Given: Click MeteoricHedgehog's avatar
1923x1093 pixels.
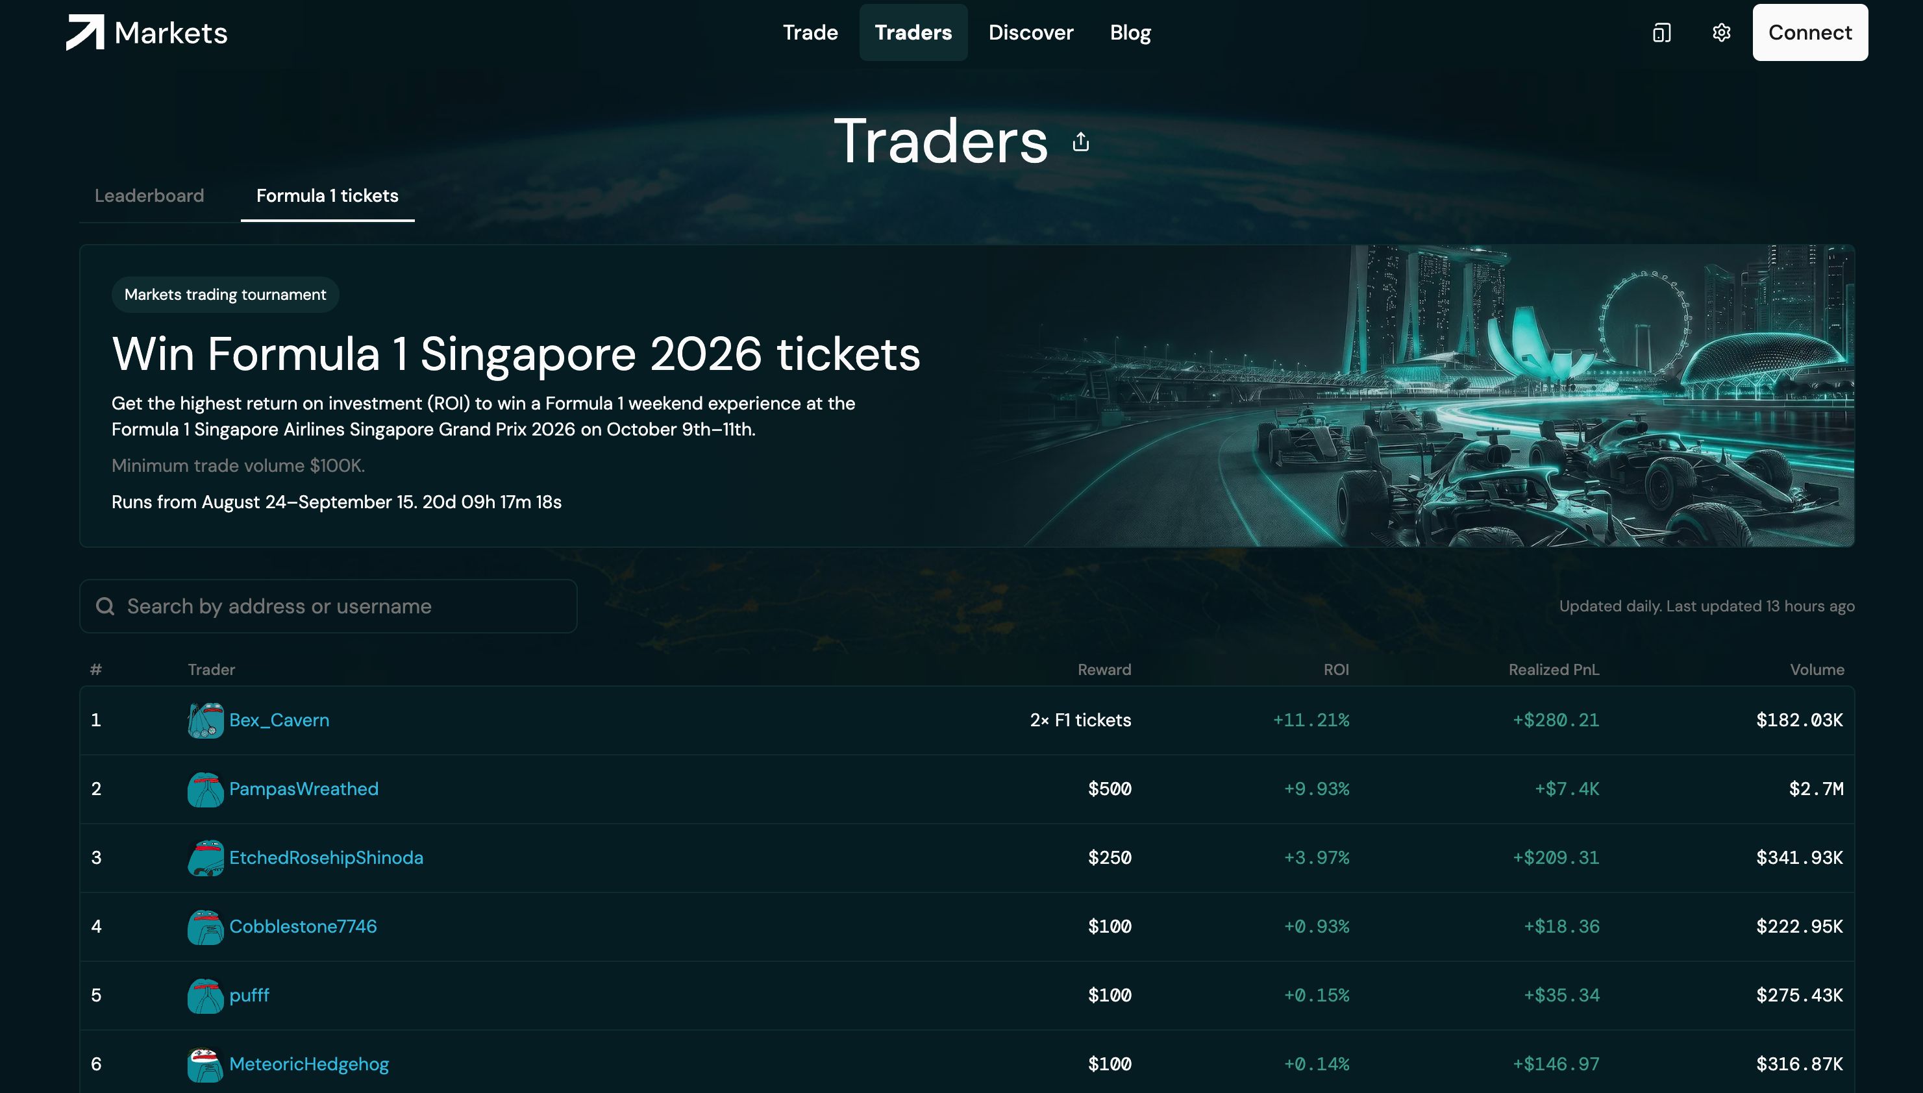Looking at the screenshot, I should (x=206, y=1064).
